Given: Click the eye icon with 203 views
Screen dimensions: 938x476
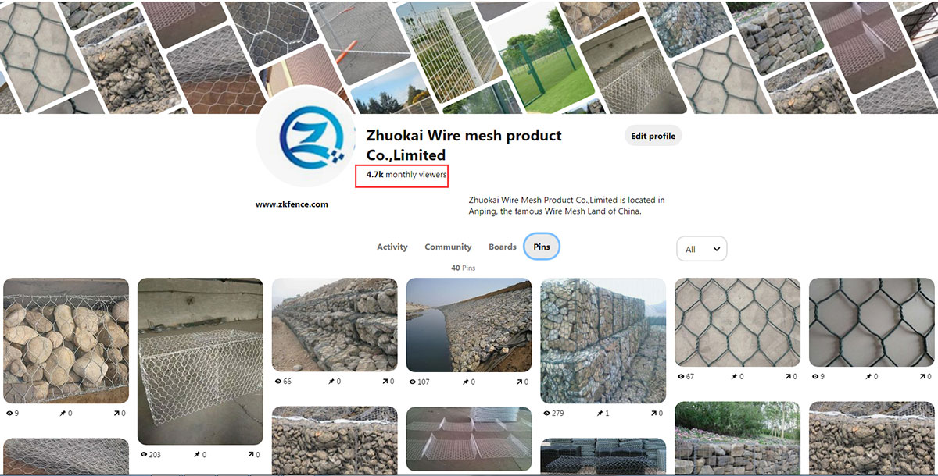Looking at the screenshot, I should [x=144, y=454].
